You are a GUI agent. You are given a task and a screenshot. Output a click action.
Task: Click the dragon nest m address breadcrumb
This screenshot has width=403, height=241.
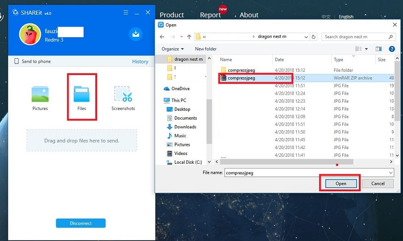[x=272, y=36]
